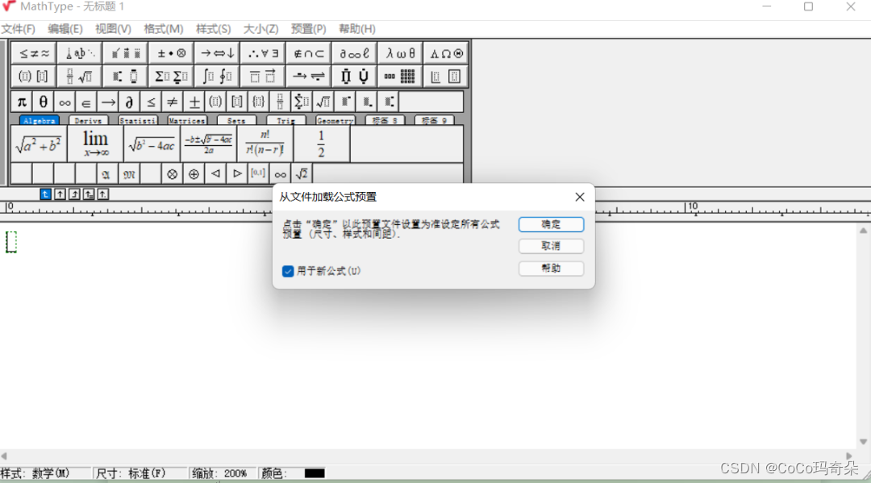Insert the plus-minus sign from the small bar
Image resolution: width=871 pixels, height=483 pixels.
tap(194, 102)
